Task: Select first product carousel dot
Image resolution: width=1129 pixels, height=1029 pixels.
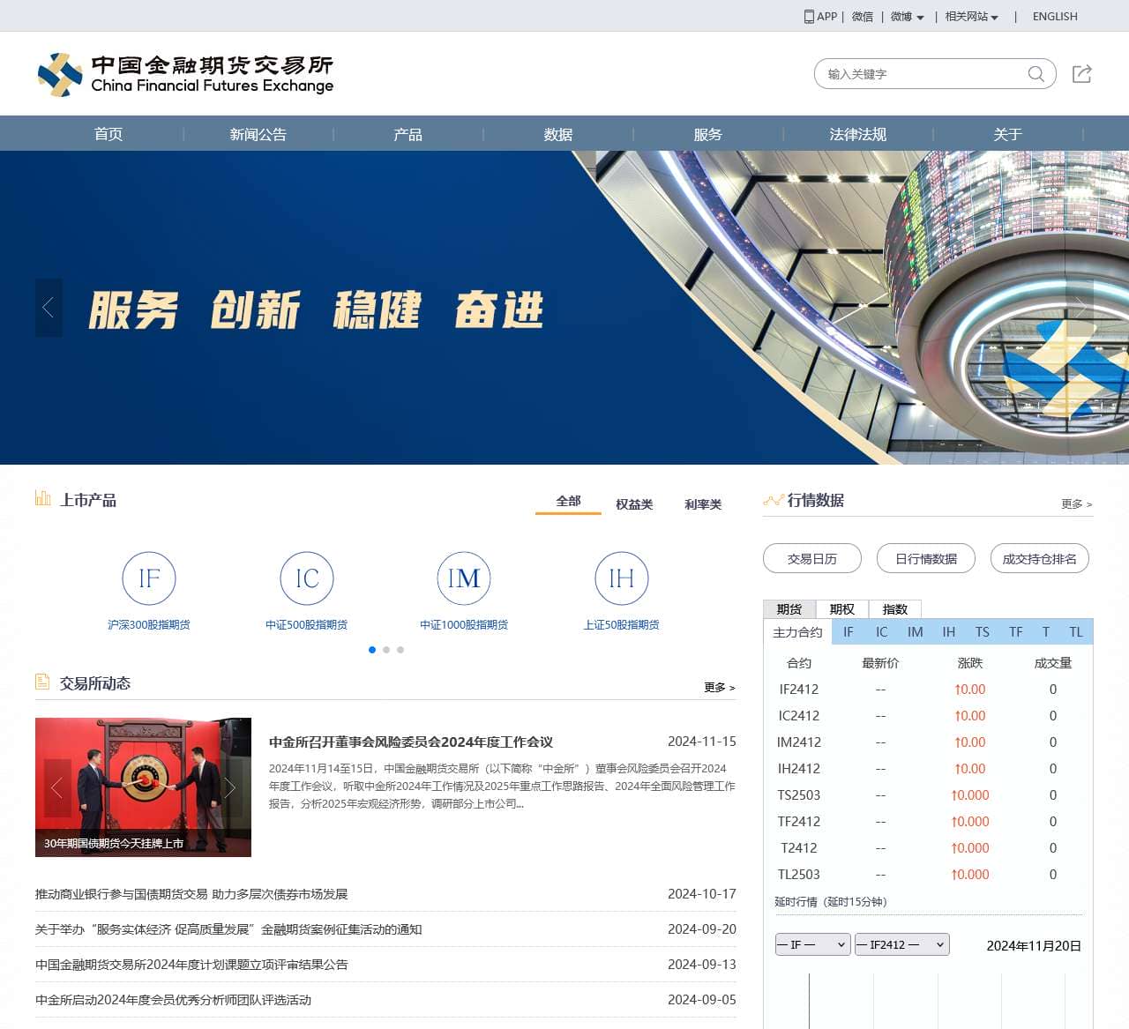Action: pos(372,650)
